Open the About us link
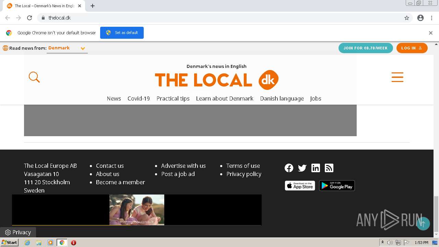The height and width of the screenshot is (247, 439). pyautogui.click(x=108, y=174)
